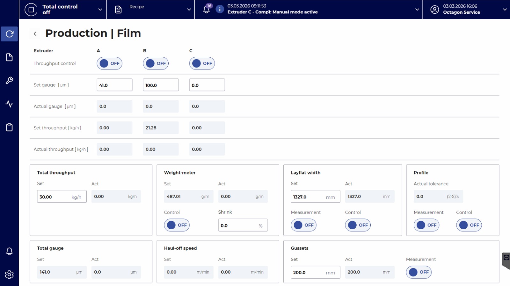Open the activity trend icon in sidebar
Screen dimensions: 510x286
[x=9, y=104]
